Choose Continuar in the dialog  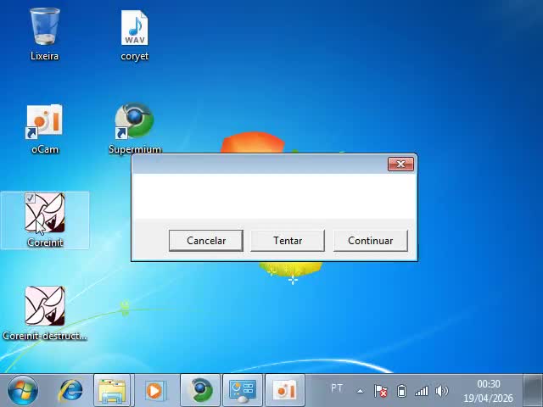pyautogui.click(x=370, y=241)
